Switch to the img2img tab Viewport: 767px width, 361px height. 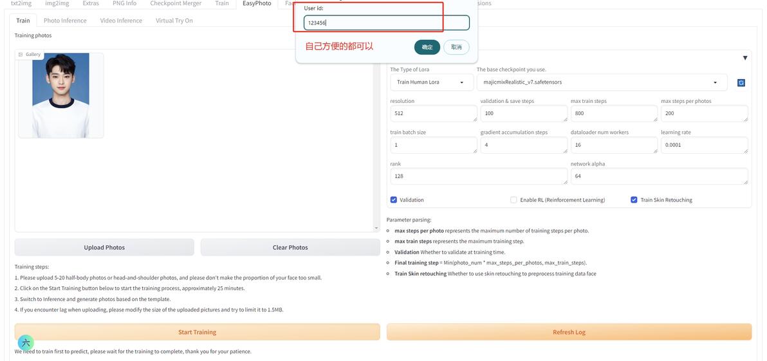(x=57, y=3)
